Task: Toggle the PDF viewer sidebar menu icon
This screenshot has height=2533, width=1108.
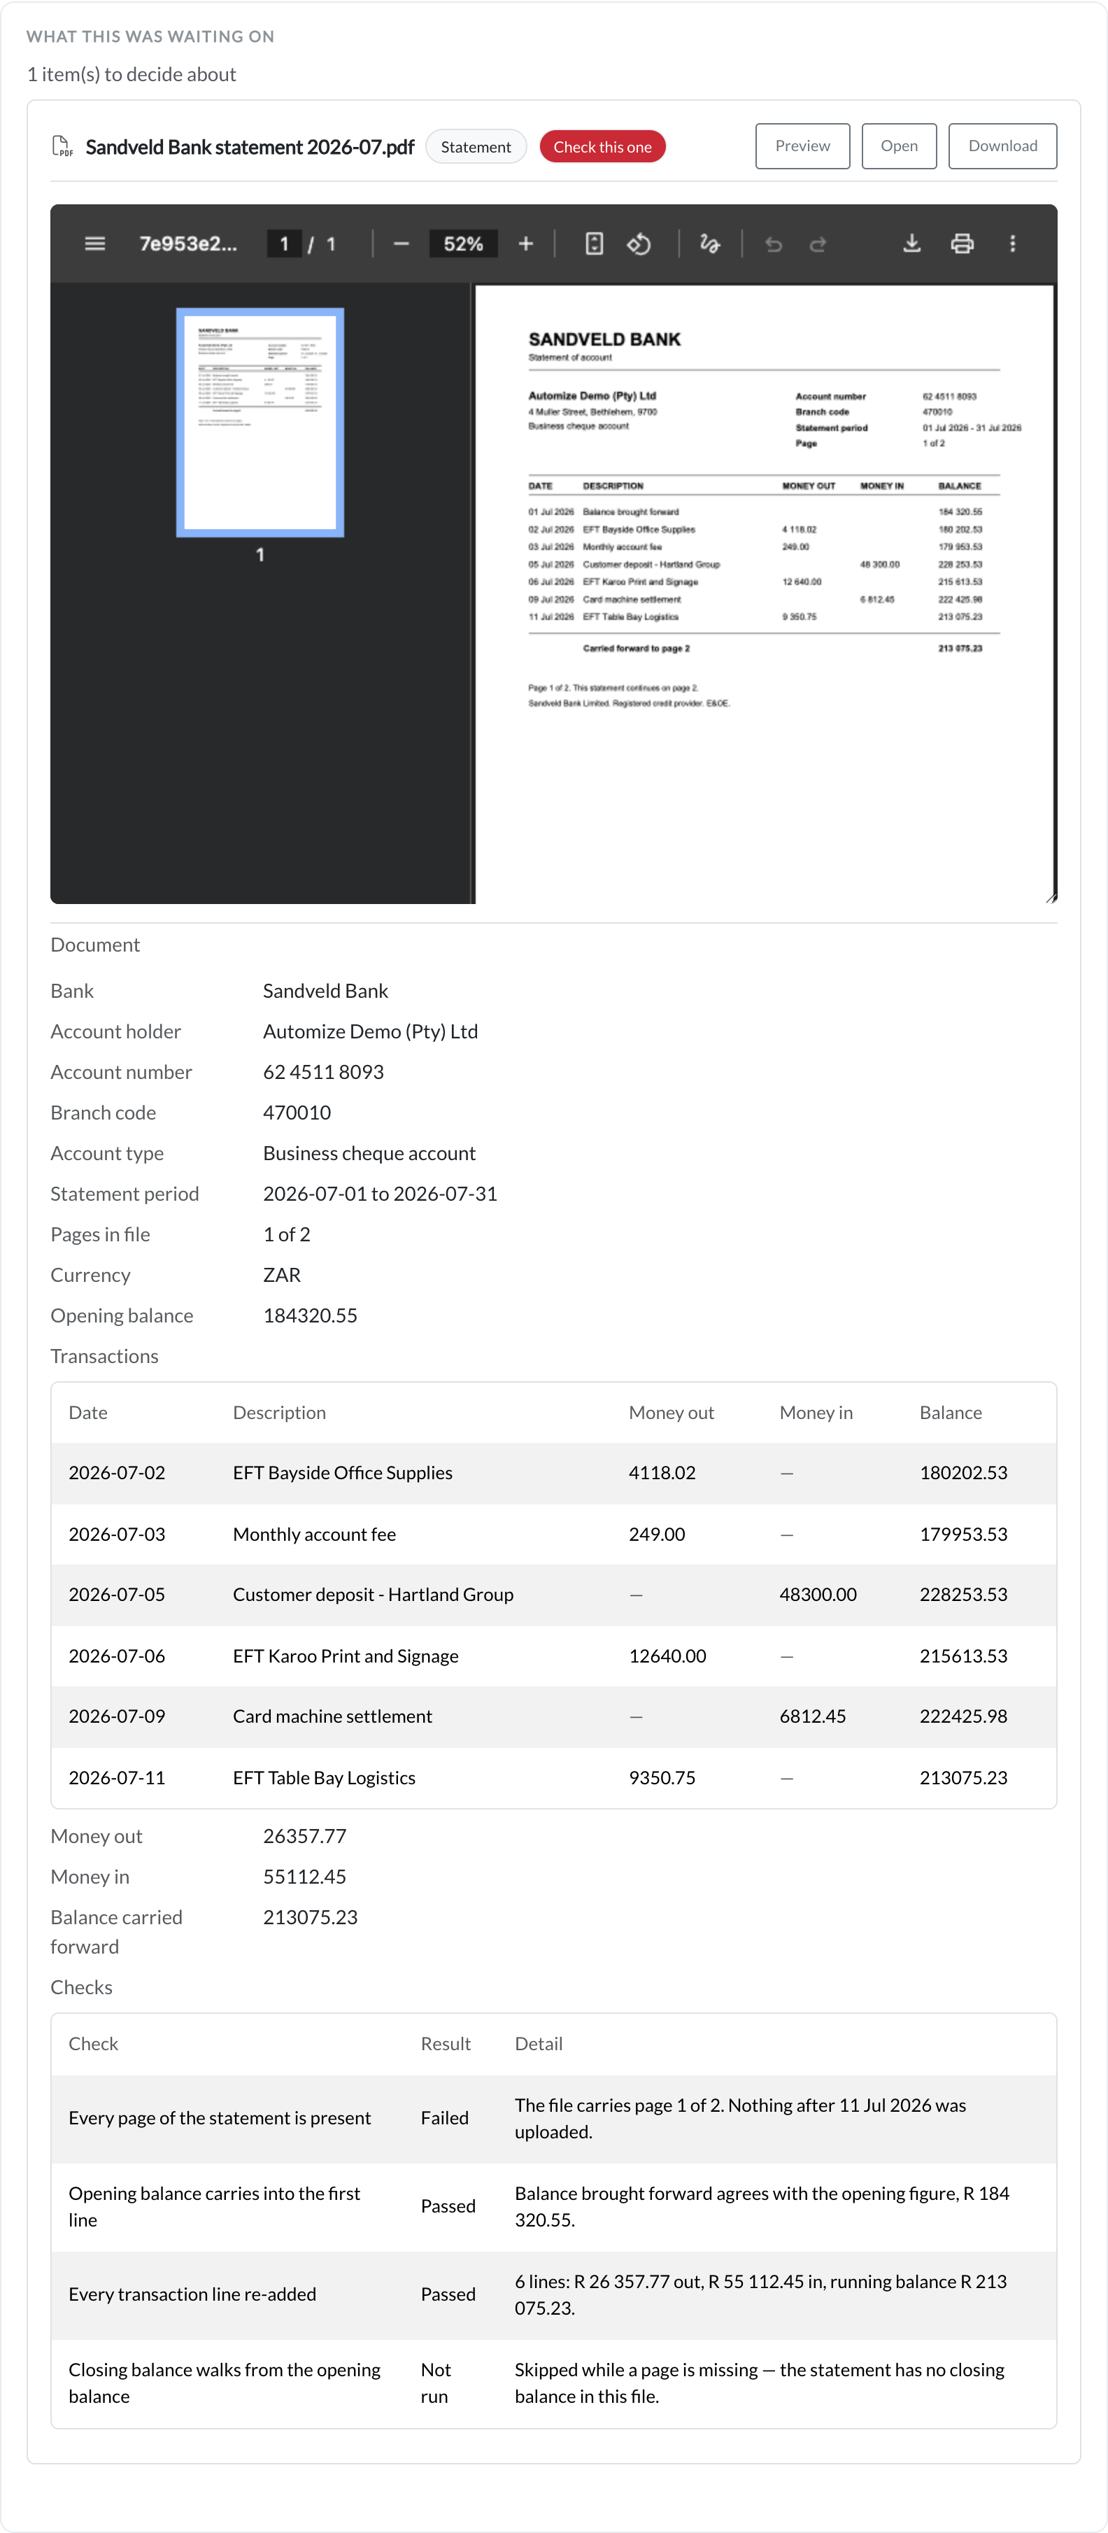Action: 94,243
